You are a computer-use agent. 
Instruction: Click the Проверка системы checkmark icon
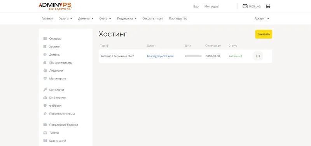45,114
